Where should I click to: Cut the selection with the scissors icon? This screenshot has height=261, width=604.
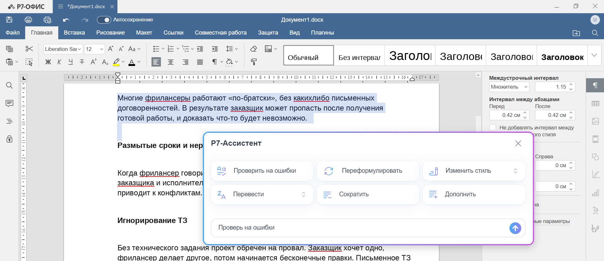[x=29, y=49]
